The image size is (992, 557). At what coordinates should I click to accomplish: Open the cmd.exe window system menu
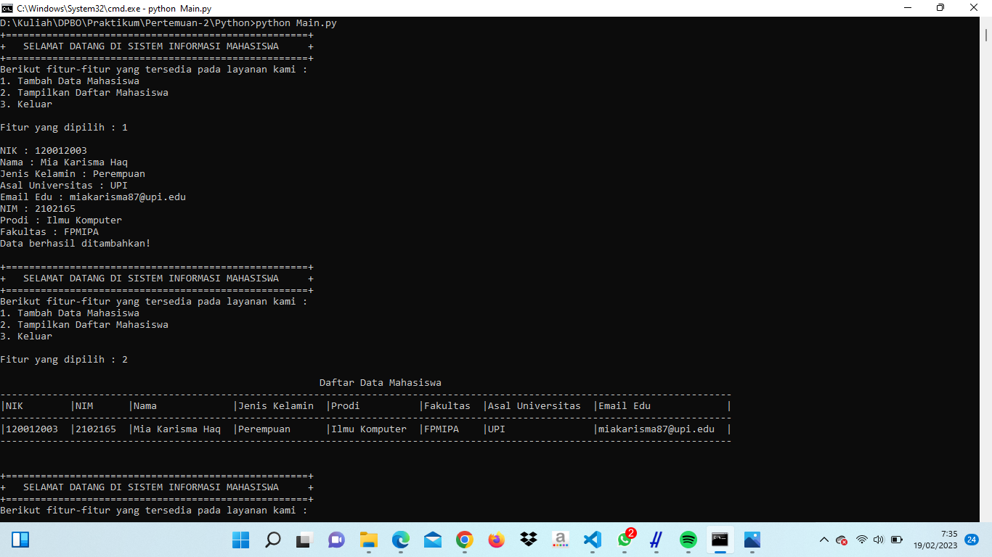point(9,8)
